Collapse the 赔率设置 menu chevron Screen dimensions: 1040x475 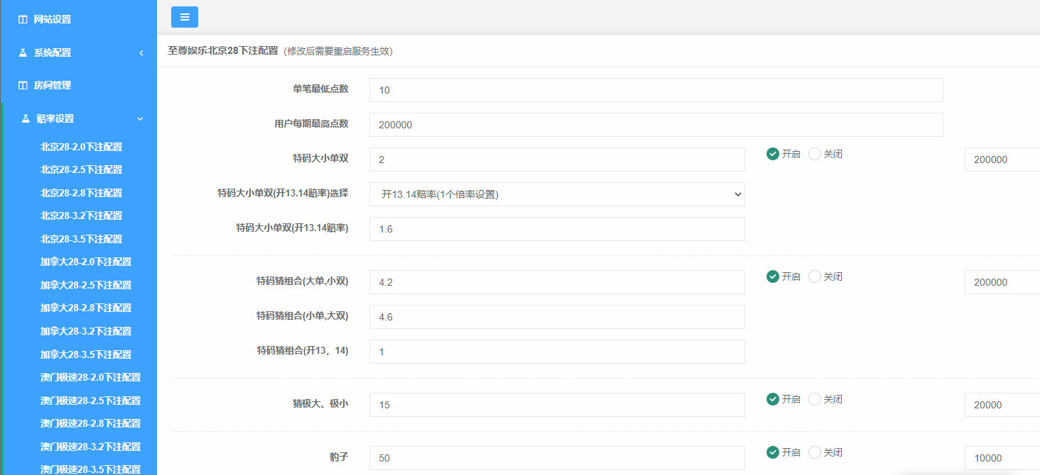coord(140,118)
